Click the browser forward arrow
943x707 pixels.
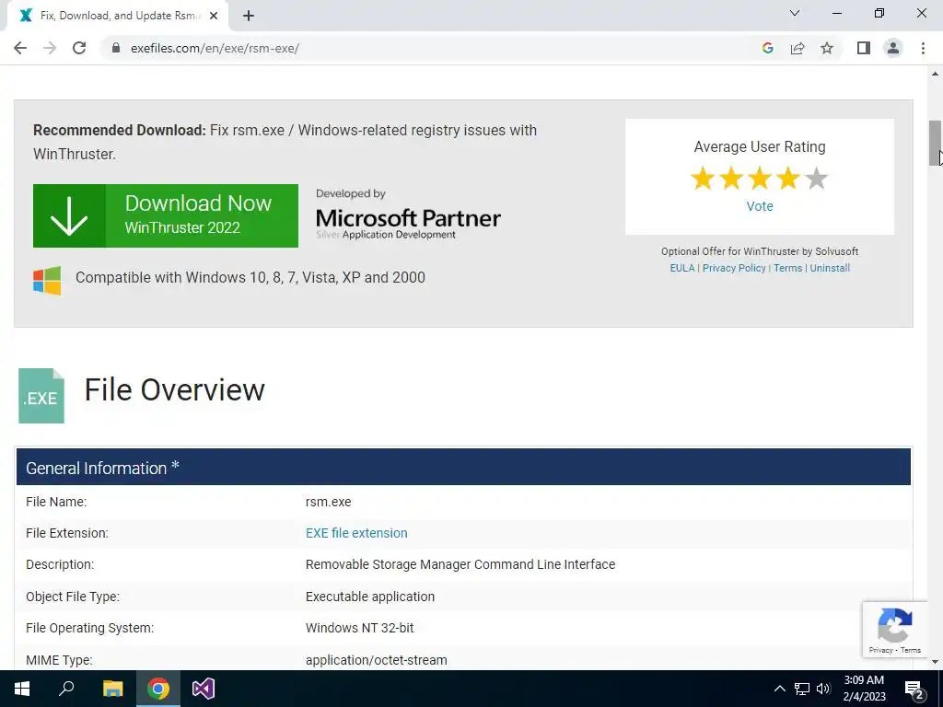point(50,48)
